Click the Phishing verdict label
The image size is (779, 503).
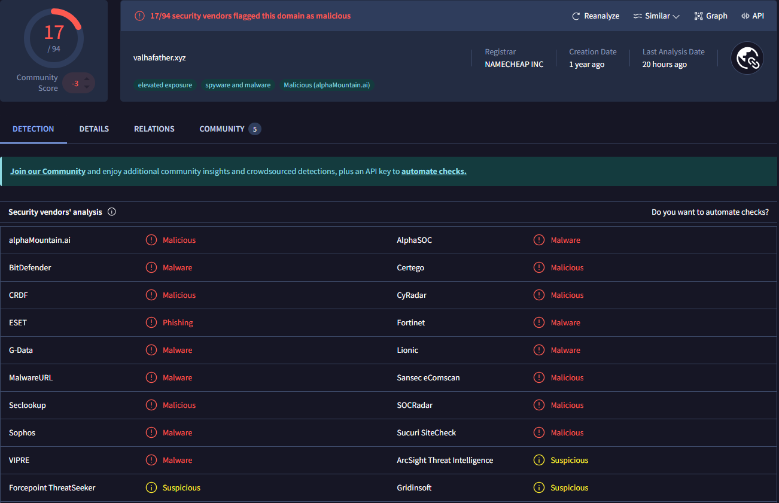[178, 322]
